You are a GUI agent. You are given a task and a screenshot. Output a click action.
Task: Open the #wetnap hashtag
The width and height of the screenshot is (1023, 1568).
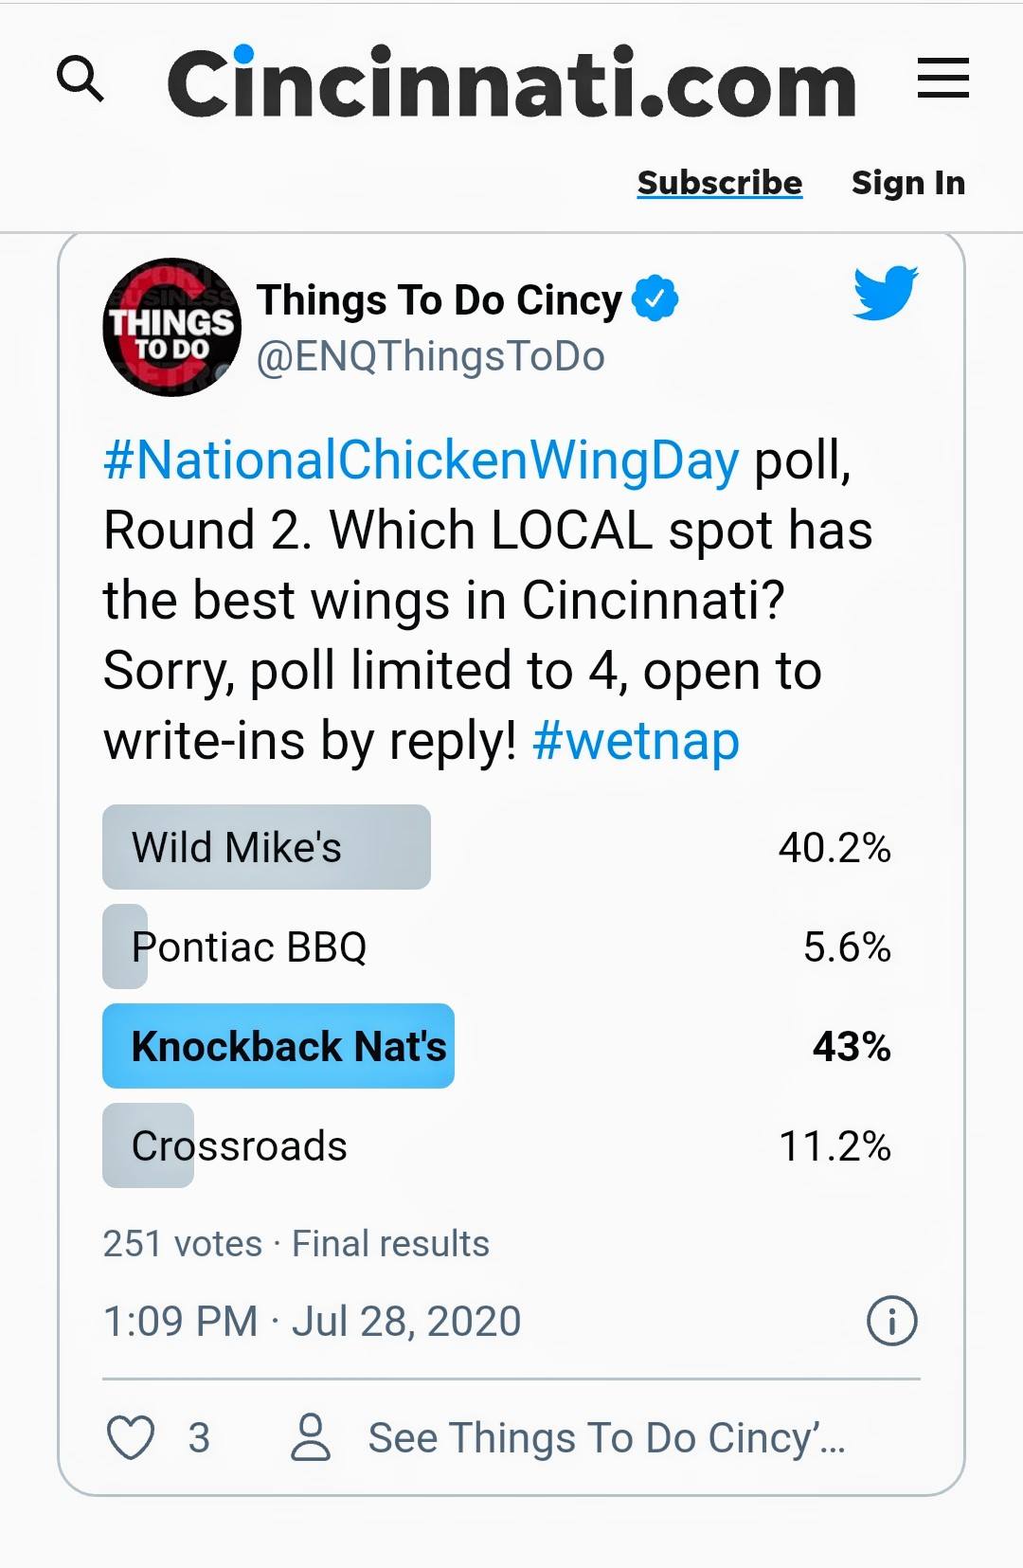[636, 741]
